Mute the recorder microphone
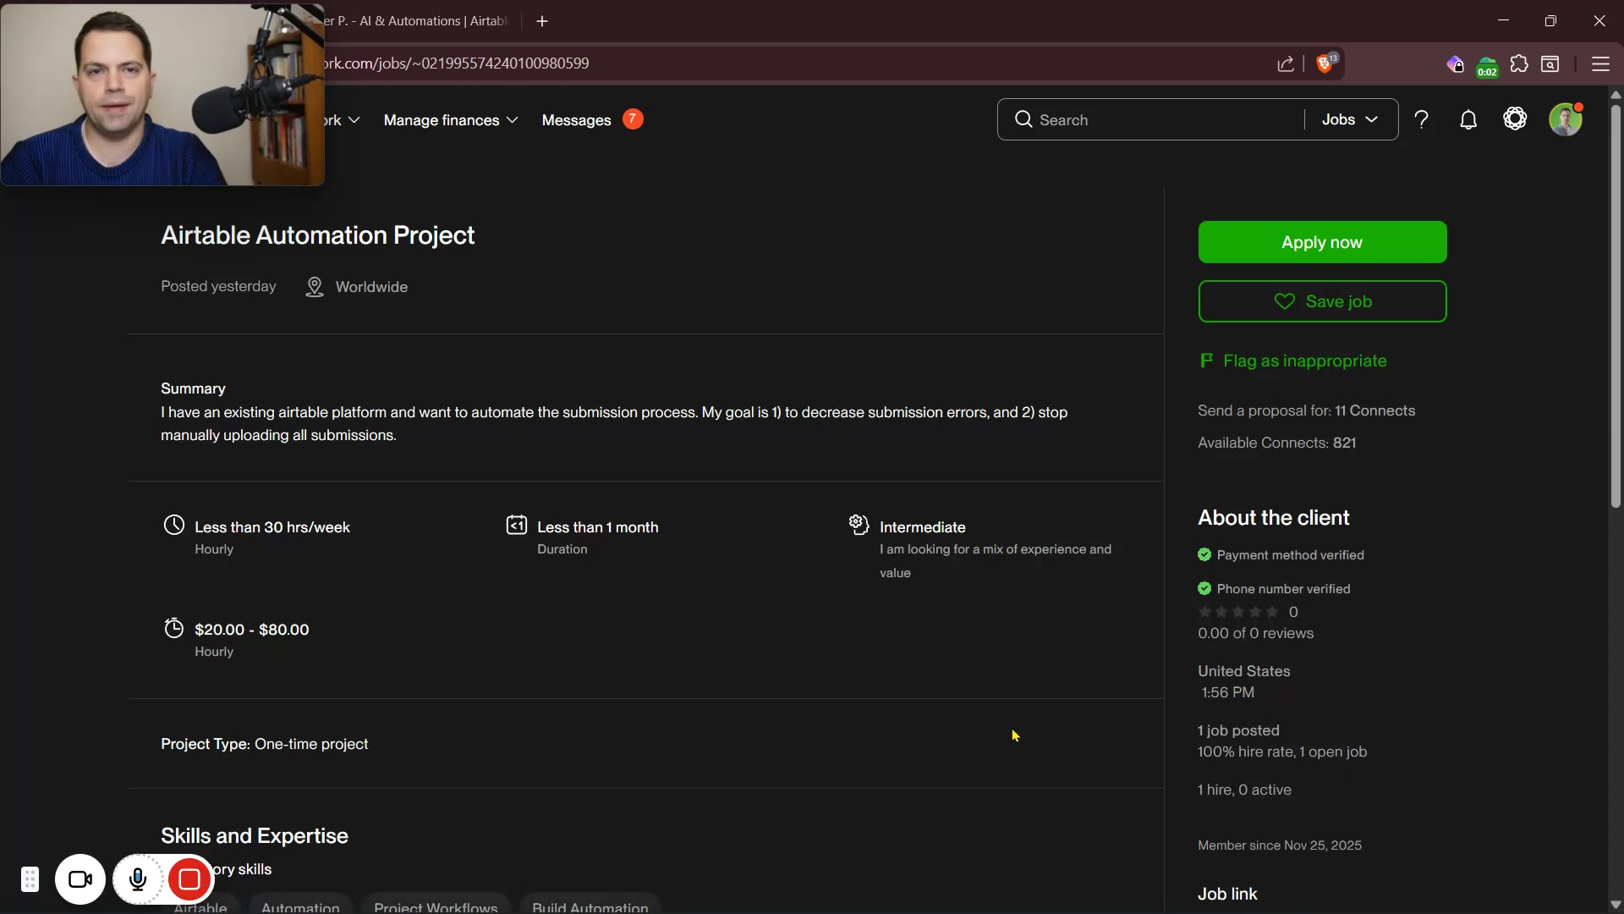Viewport: 1624px width, 914px height. coord(138,880)
